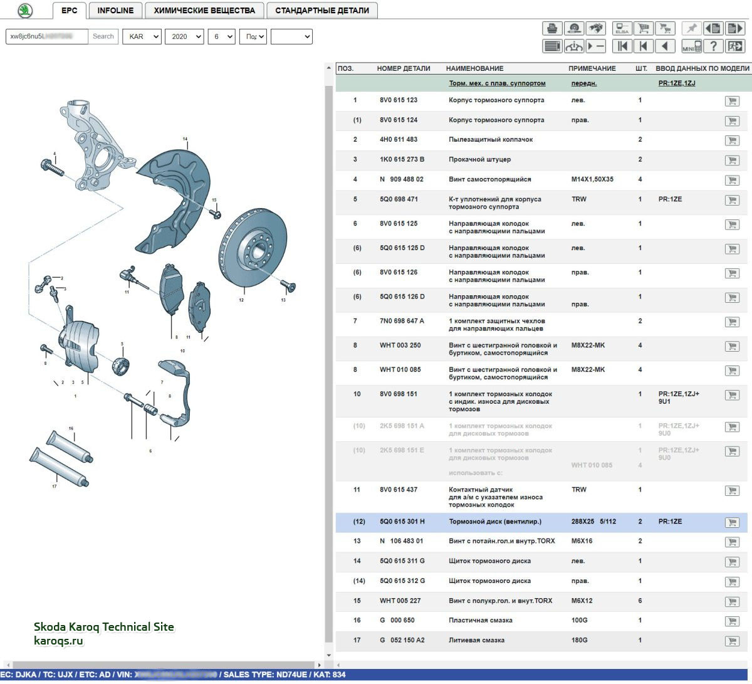The width and height of the screenshot is (752, 684).
Task: Click the Торм. мех. с плав. суппортом link
Action: (x=497, y=83)
